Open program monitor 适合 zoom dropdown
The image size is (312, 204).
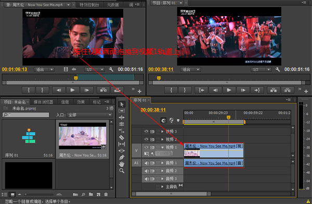coord(190,70)
